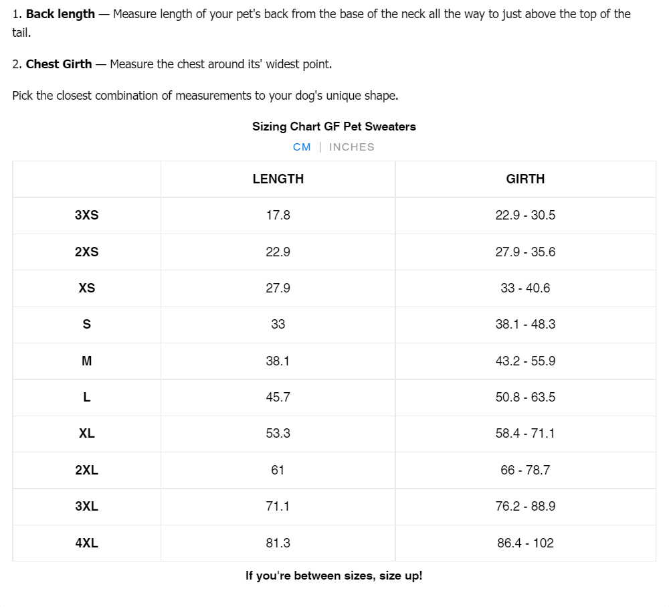
Task: Click the 17.8 length cell
Action: point(278,215)
